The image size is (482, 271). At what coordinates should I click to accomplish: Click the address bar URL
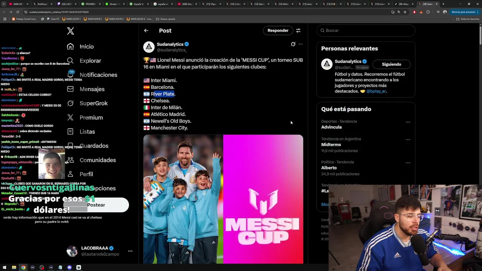pos(59,12)
